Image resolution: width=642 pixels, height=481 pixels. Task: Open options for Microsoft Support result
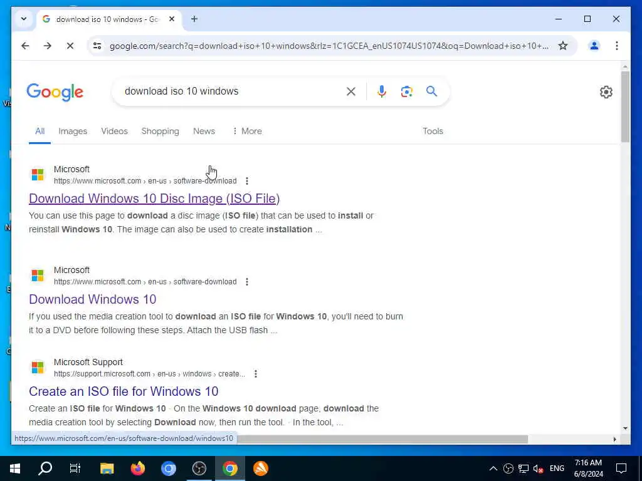pyautogui.click(x=256, y=373)
